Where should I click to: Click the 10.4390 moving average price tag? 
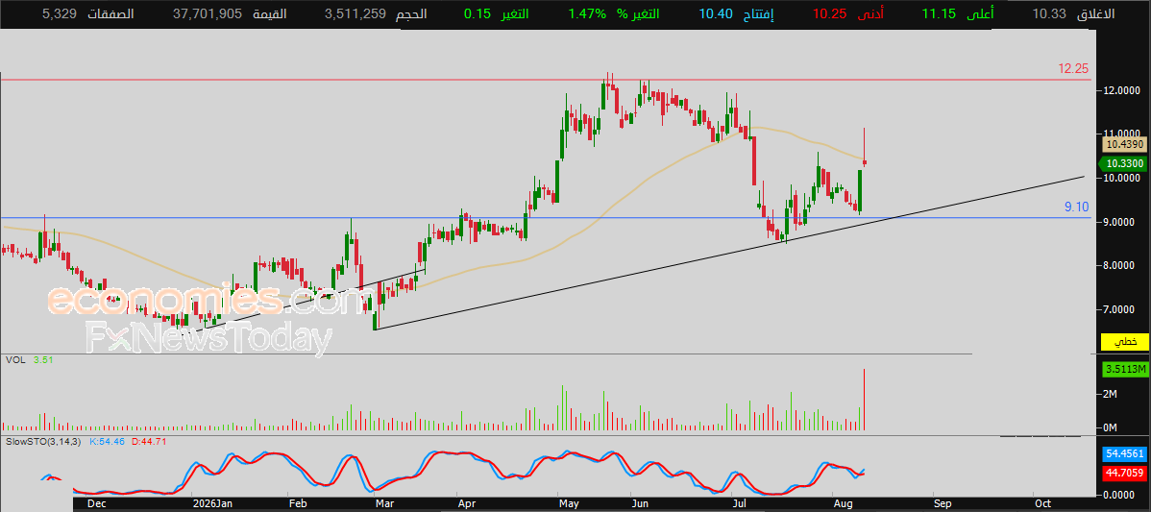pyautogui.click(x=1122, y=146)
